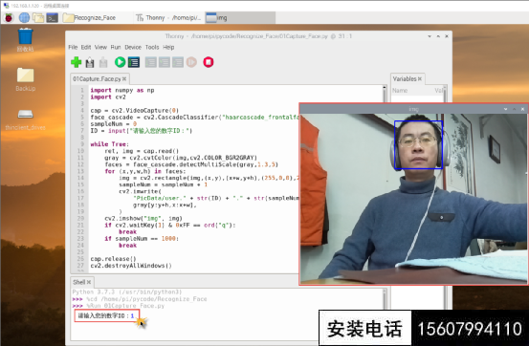This screenshot has width=529, height=346.
Task: Click line 1 'import numpy as np'
Action: click(x=122, y=90)
